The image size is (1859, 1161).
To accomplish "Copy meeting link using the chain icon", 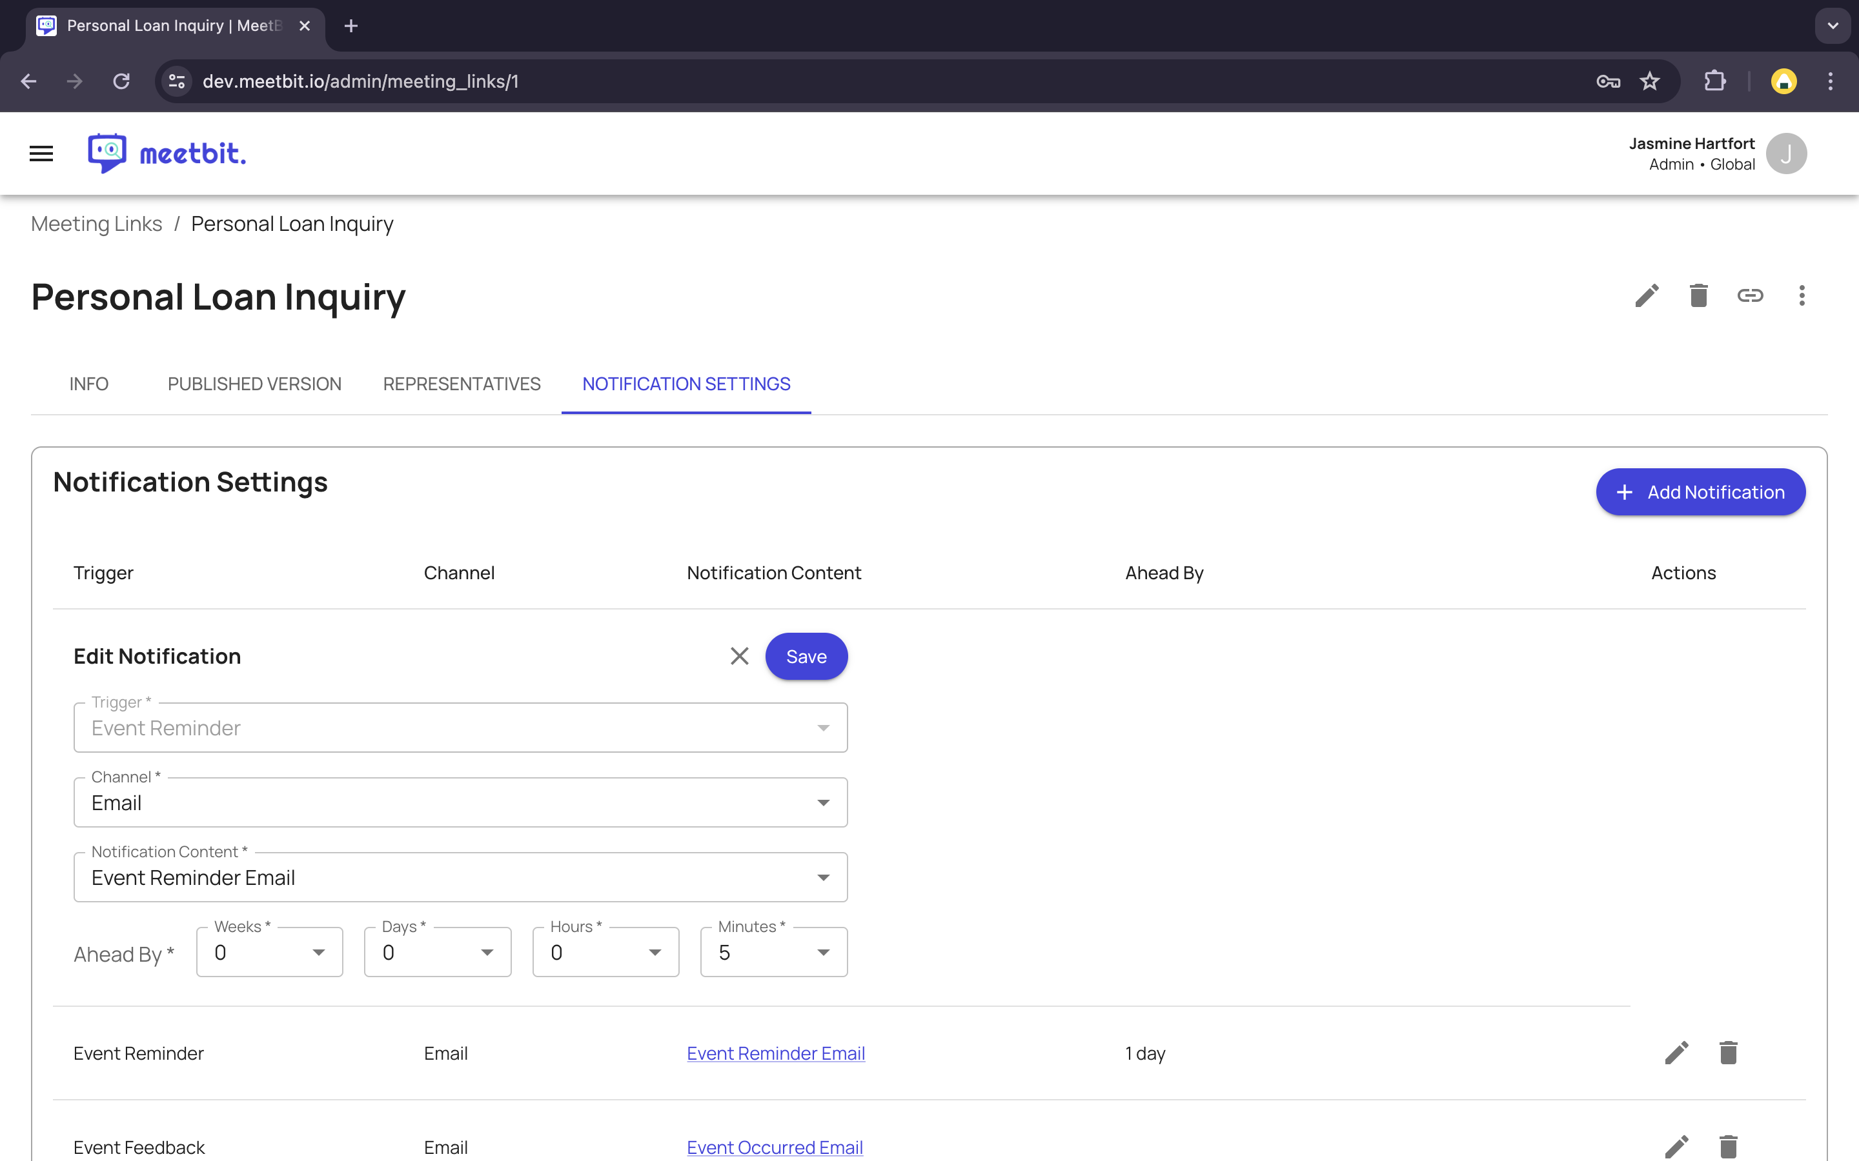I will coord(1750,295).
